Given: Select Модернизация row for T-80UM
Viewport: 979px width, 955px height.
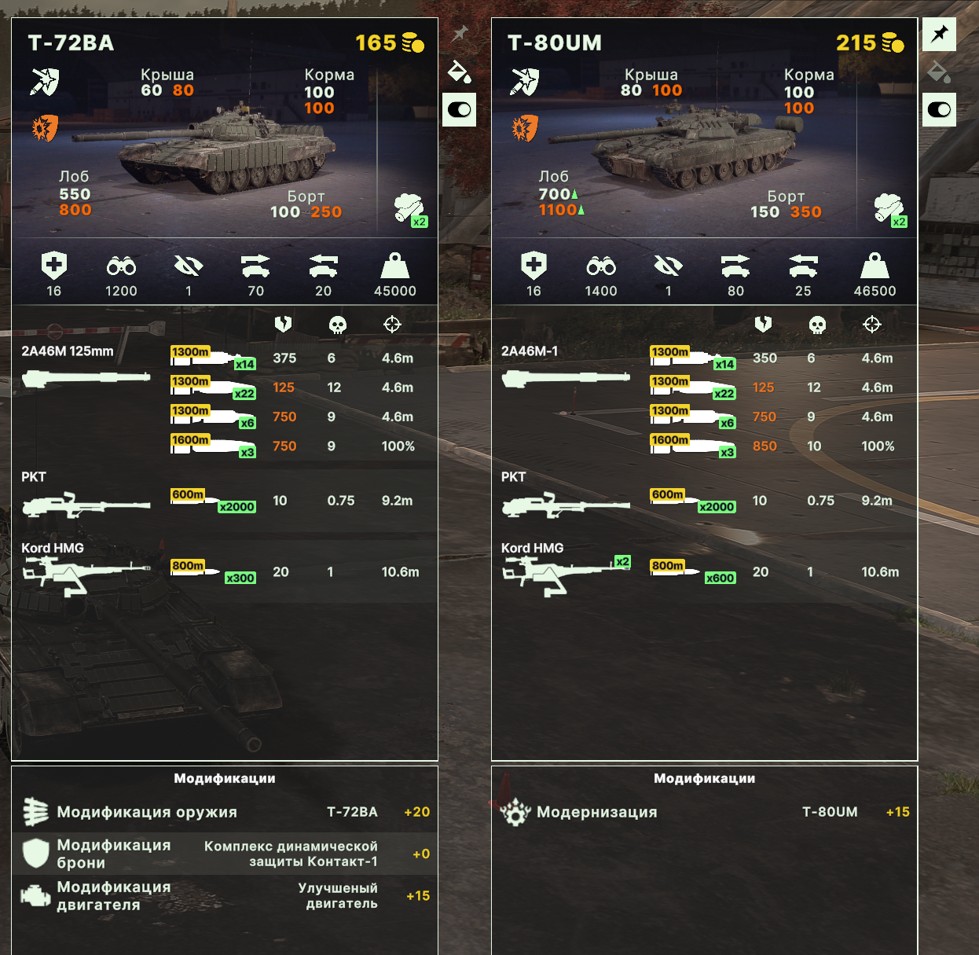Looking at the screenshot, I should click(705, 812).
